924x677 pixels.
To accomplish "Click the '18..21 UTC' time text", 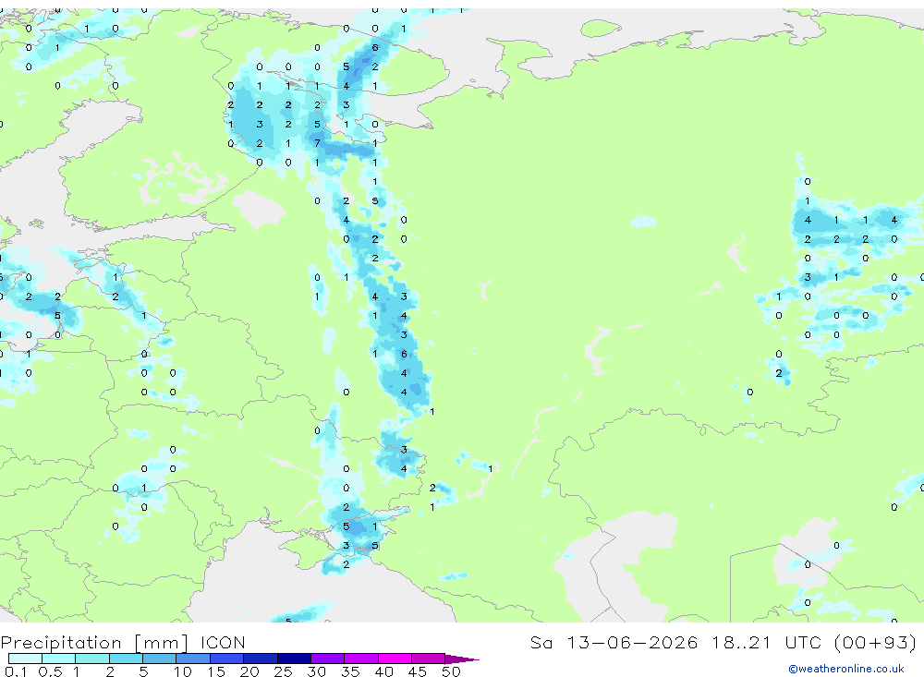I will point(766,642).
